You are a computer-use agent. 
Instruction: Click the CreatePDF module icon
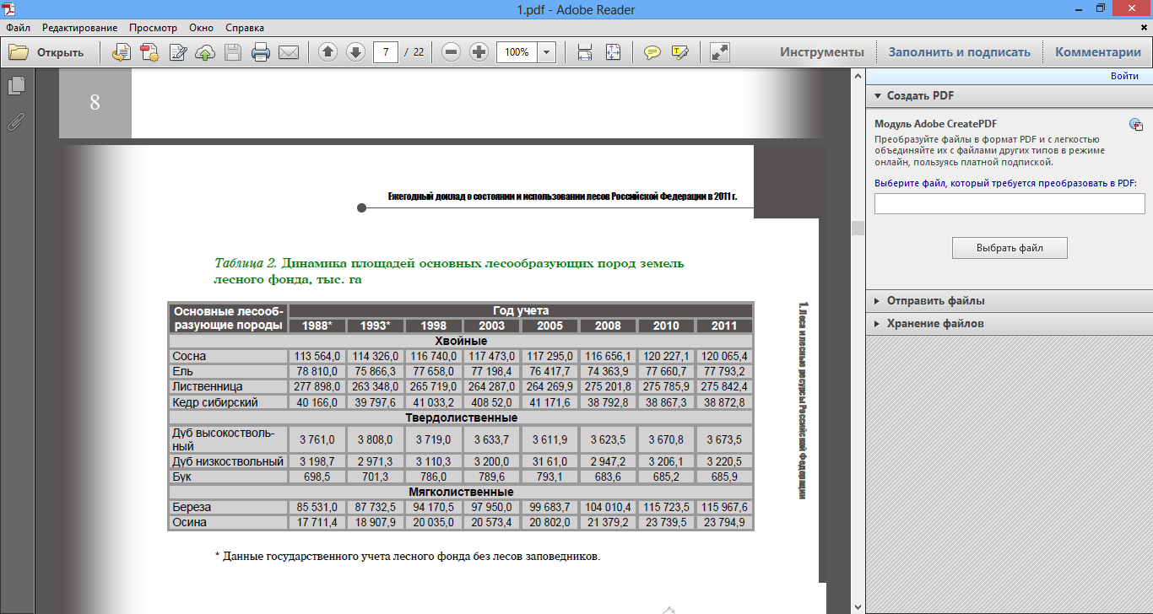[1136, 125]
